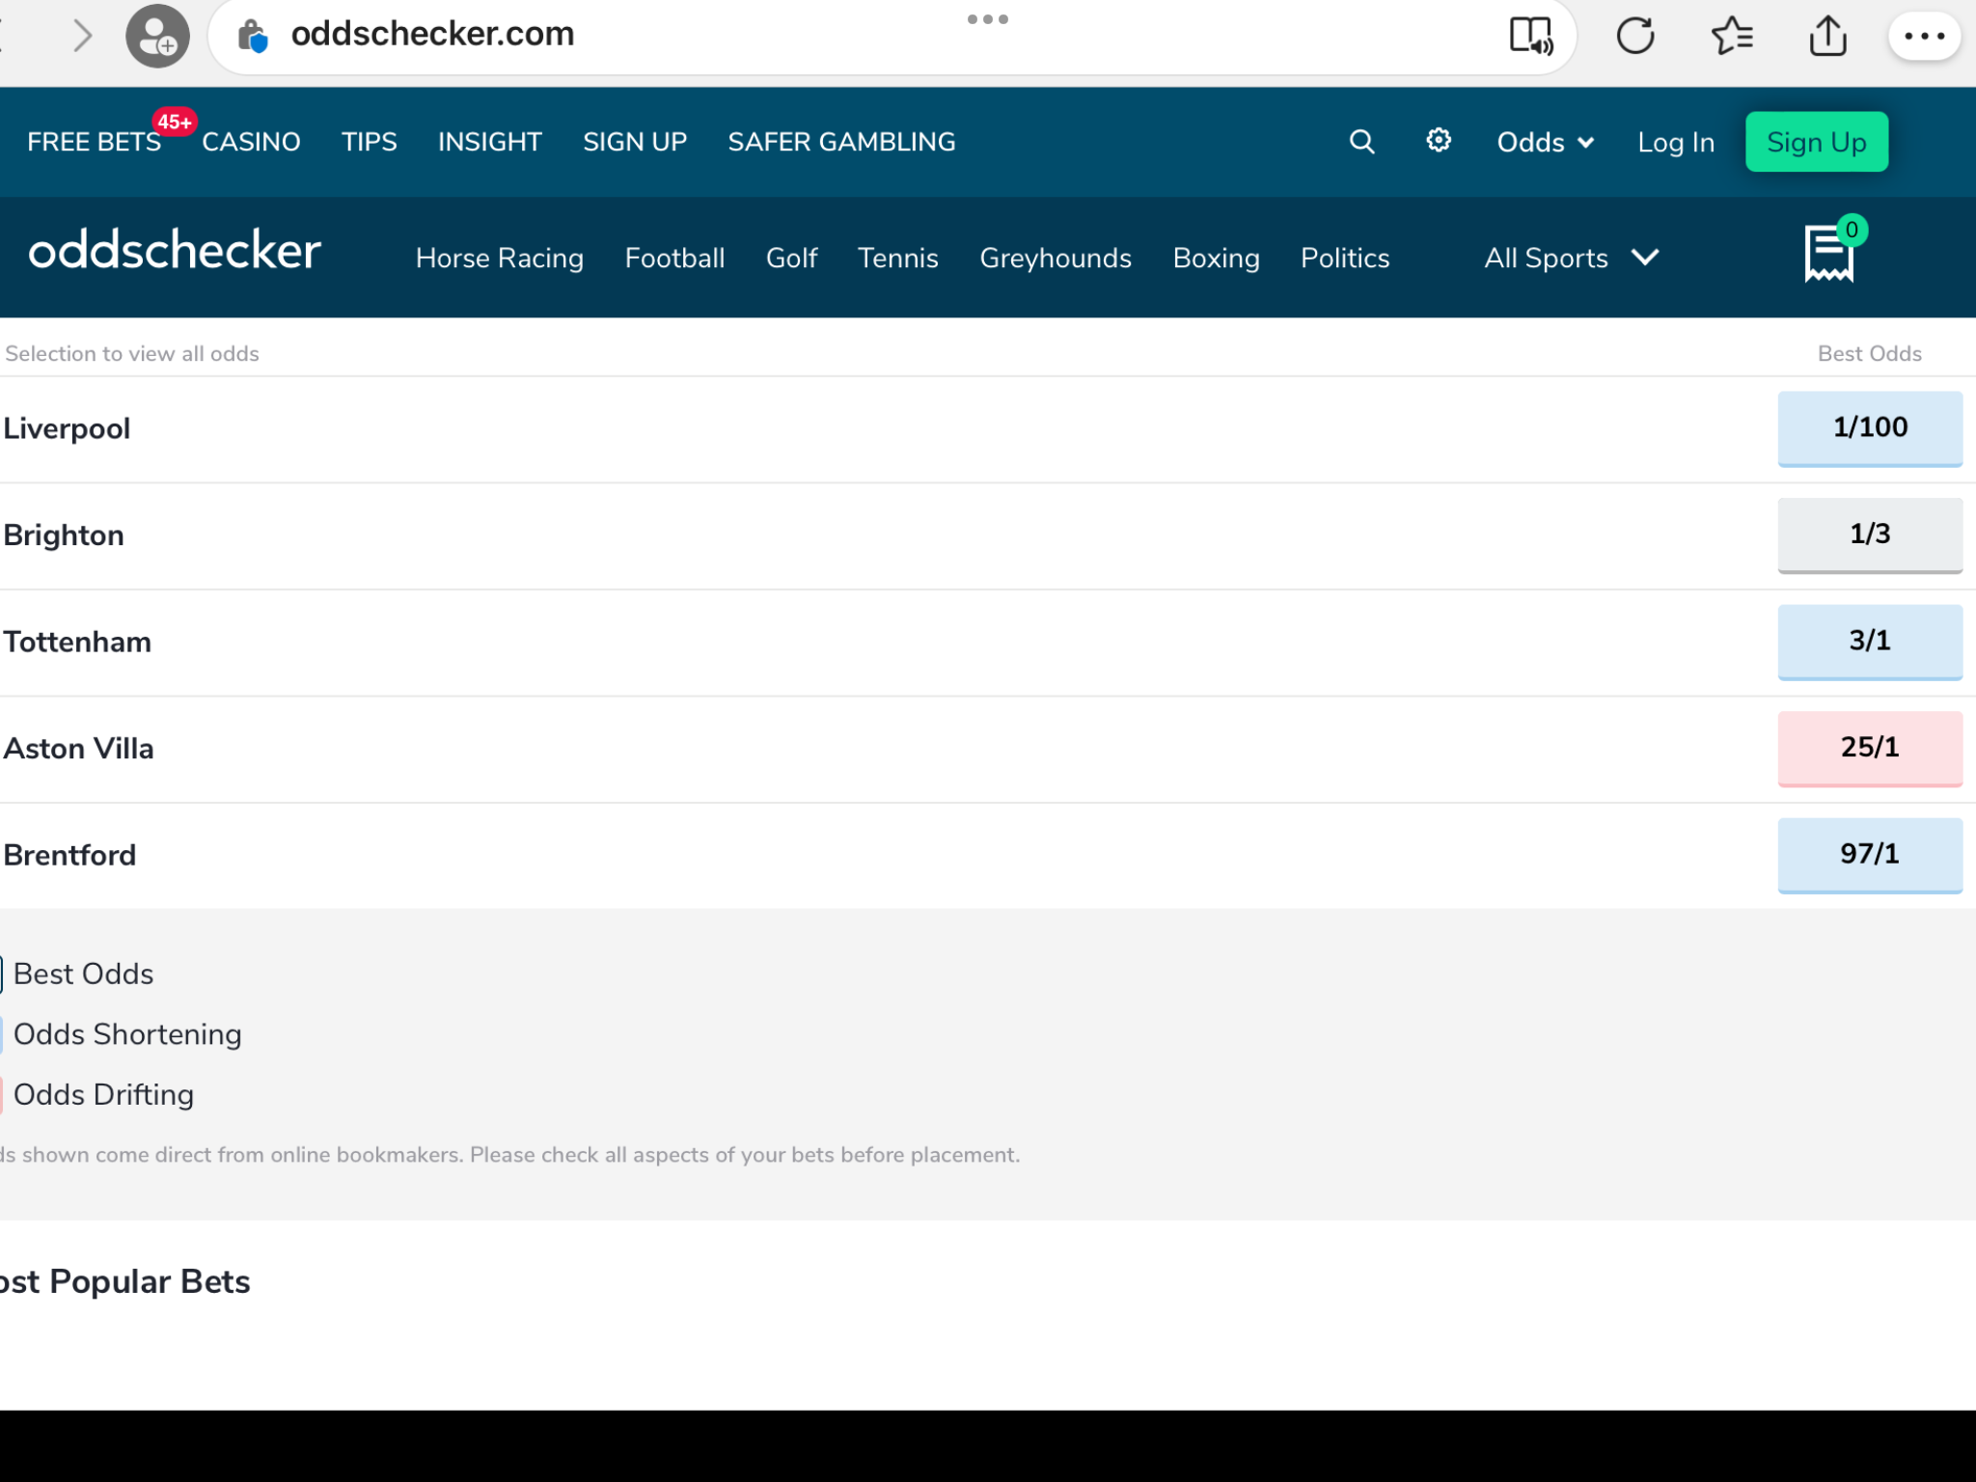Image resolution: width=1976 pixels, height=1482 pixels.
Task: Select Brighton 1/3 odds button
Action: click(x=1870, y=535)
